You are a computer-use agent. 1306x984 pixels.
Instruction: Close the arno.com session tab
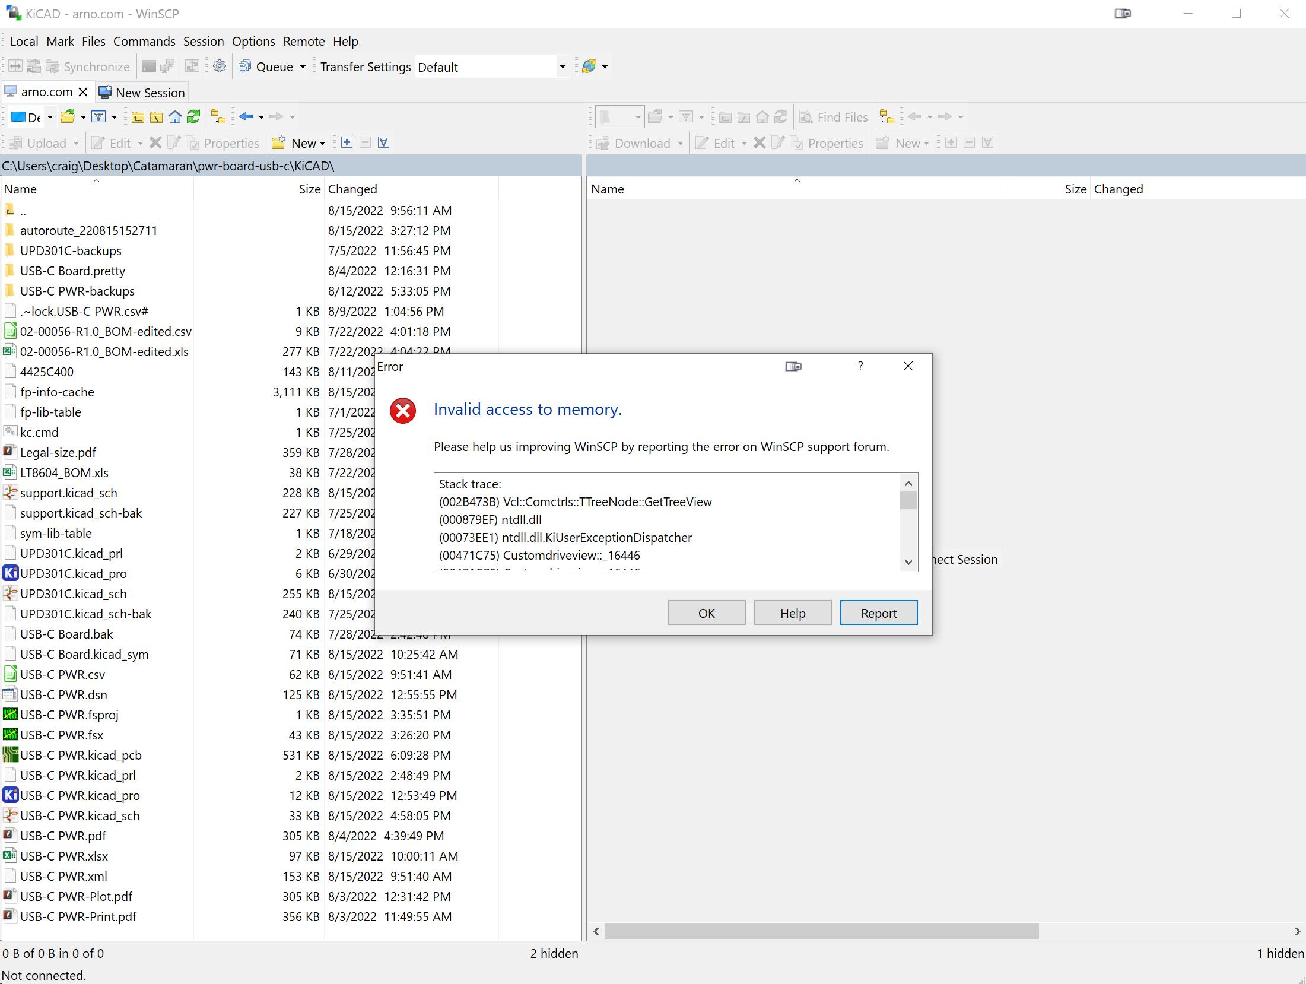click(x=83, y=92)
